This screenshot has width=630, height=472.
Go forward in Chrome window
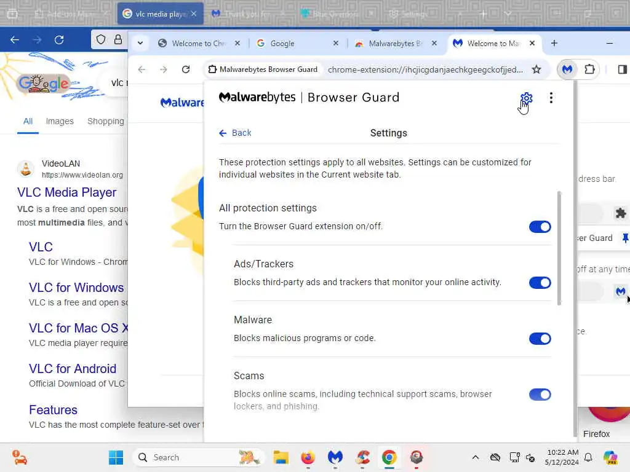[x=163, y=69]
